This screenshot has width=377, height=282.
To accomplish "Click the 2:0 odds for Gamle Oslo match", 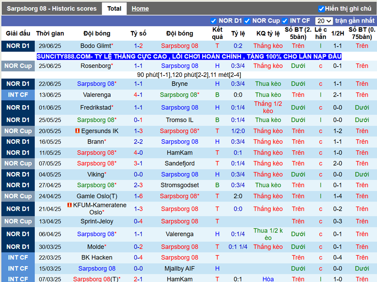I will tap(238, 196).
